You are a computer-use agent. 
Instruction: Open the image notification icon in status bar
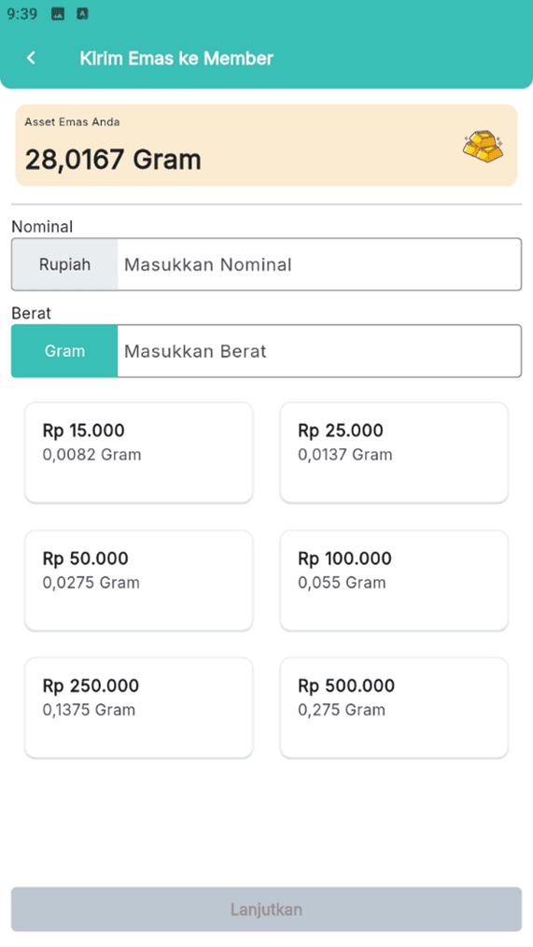(58, 14)
